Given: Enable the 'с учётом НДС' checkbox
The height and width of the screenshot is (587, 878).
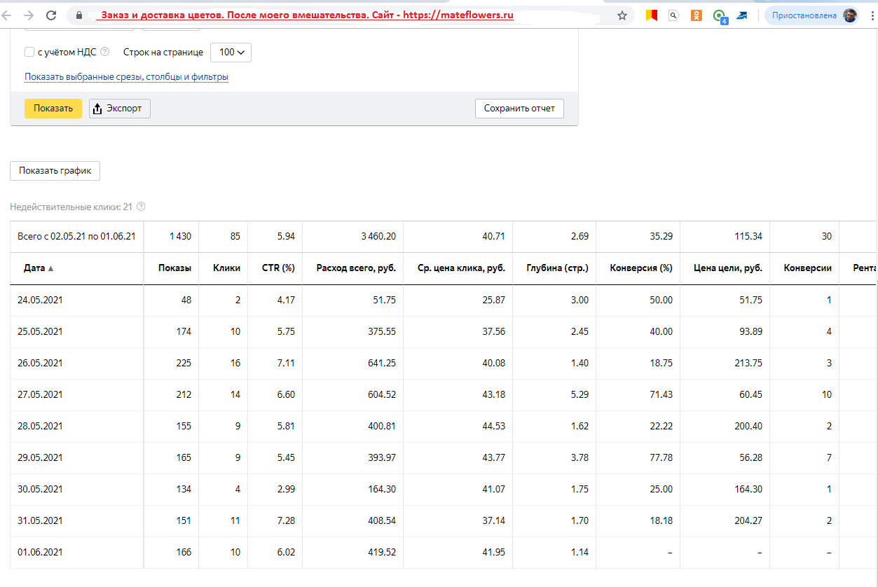Looking at the screenshot, I should coord(29,52).
